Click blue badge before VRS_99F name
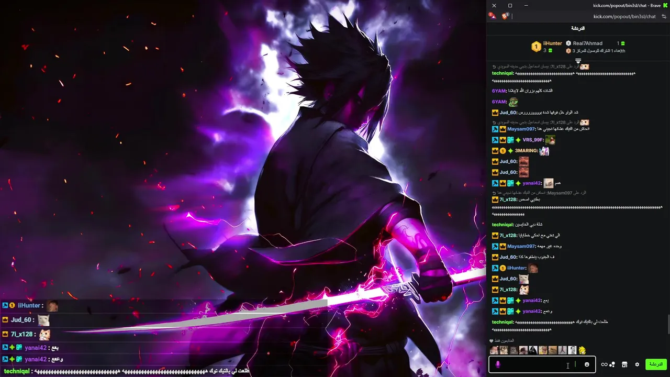The width and height of the screenshot is (670, 377). [495, 140]
